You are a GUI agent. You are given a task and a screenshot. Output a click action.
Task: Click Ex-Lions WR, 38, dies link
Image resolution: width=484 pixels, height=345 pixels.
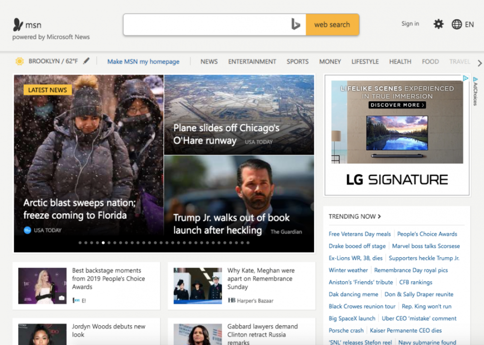coord(356,258)
